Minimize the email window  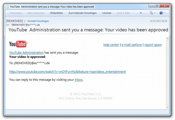click(151, 6)
